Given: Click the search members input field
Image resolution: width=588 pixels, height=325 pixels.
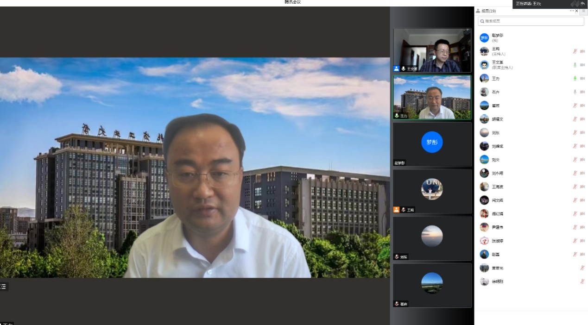Looking at the screenshot, I should (531, 21).
